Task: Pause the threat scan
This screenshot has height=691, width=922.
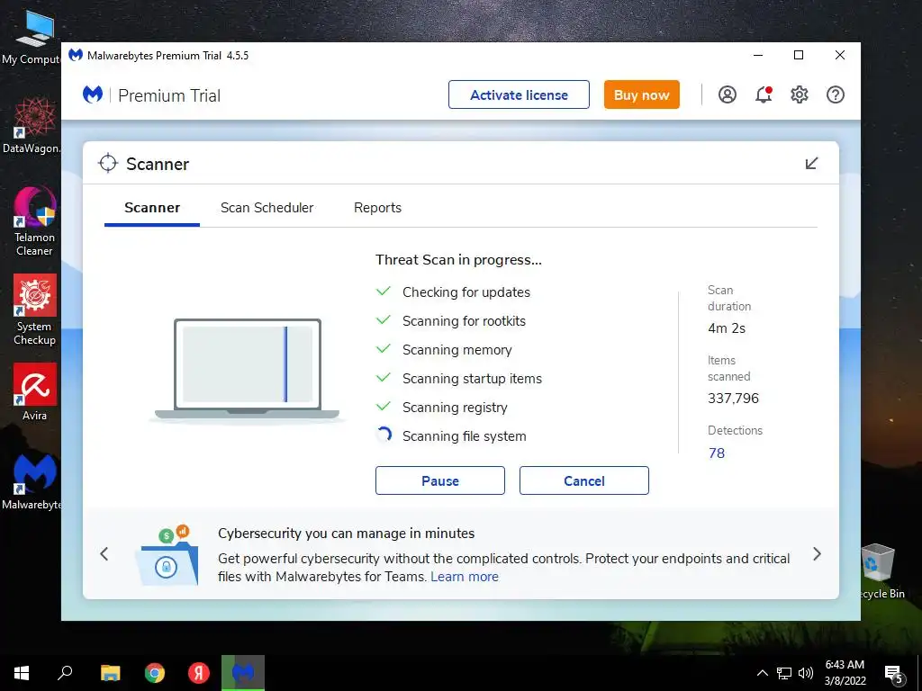Action: [439, 480]
